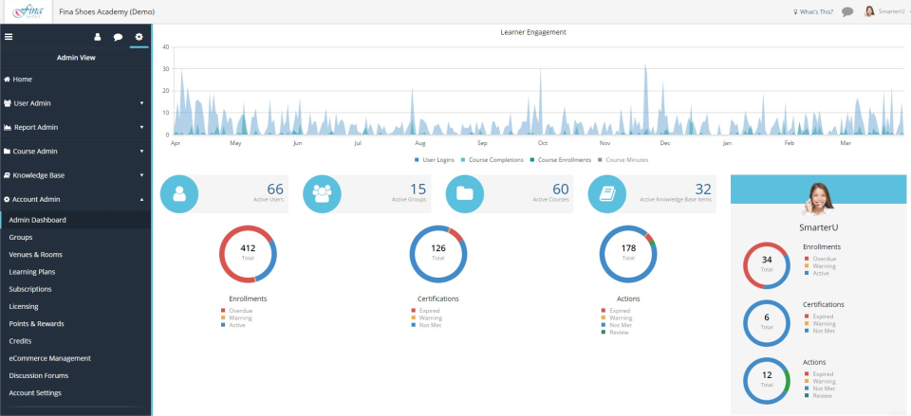Toggle User Logins series in chart legend
911x416 pixels.
pos(437,160)
